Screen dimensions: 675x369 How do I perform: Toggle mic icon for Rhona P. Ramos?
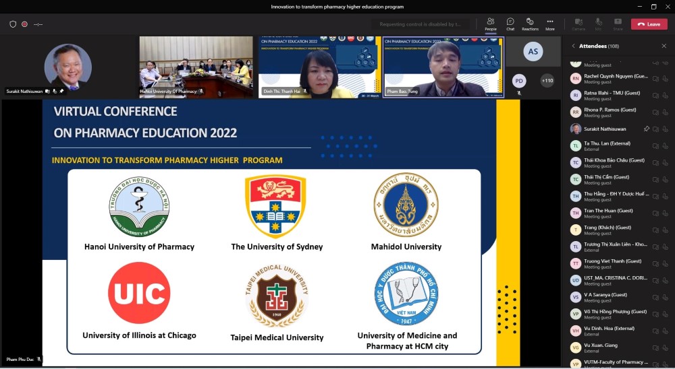point(665,112)
